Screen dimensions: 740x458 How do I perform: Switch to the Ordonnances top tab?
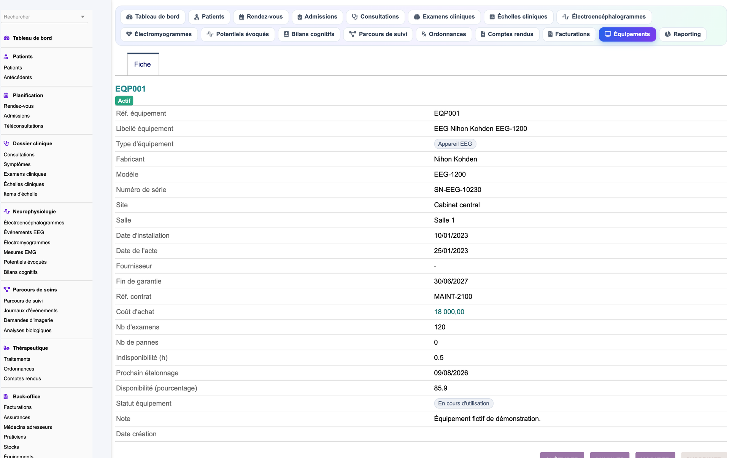click(444, 34)
